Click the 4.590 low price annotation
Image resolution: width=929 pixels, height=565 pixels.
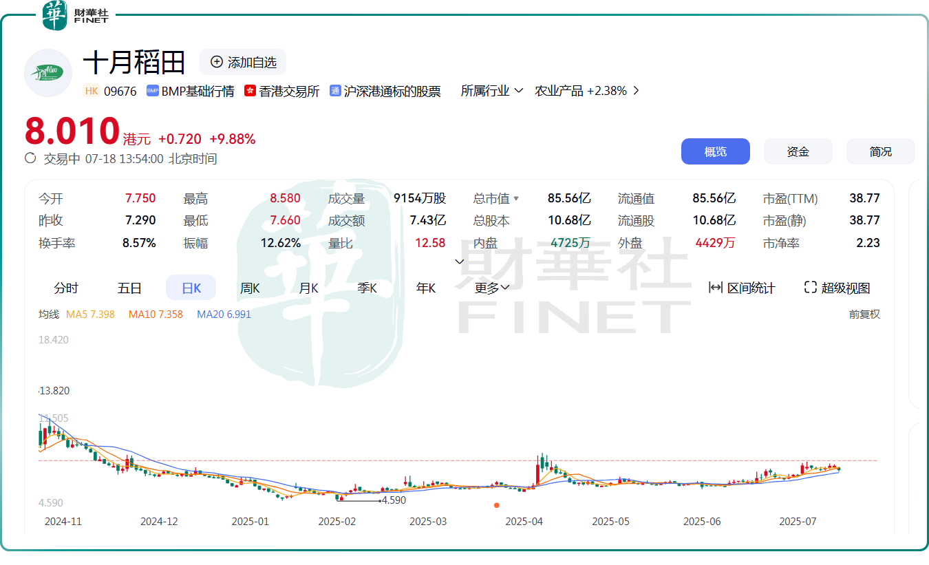point(394,500)
